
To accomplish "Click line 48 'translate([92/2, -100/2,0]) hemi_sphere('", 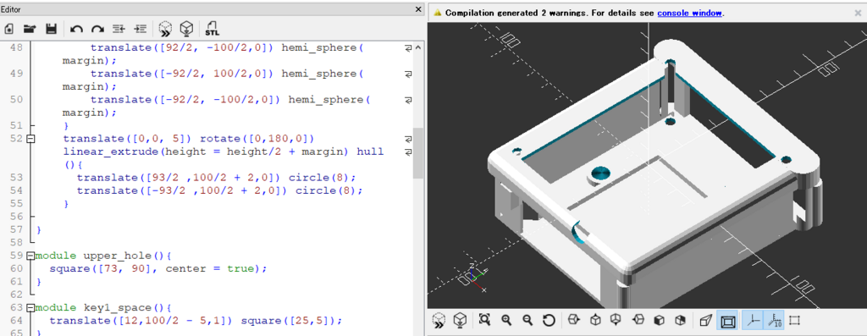I will pyautogui.click(x=227, y=48).
